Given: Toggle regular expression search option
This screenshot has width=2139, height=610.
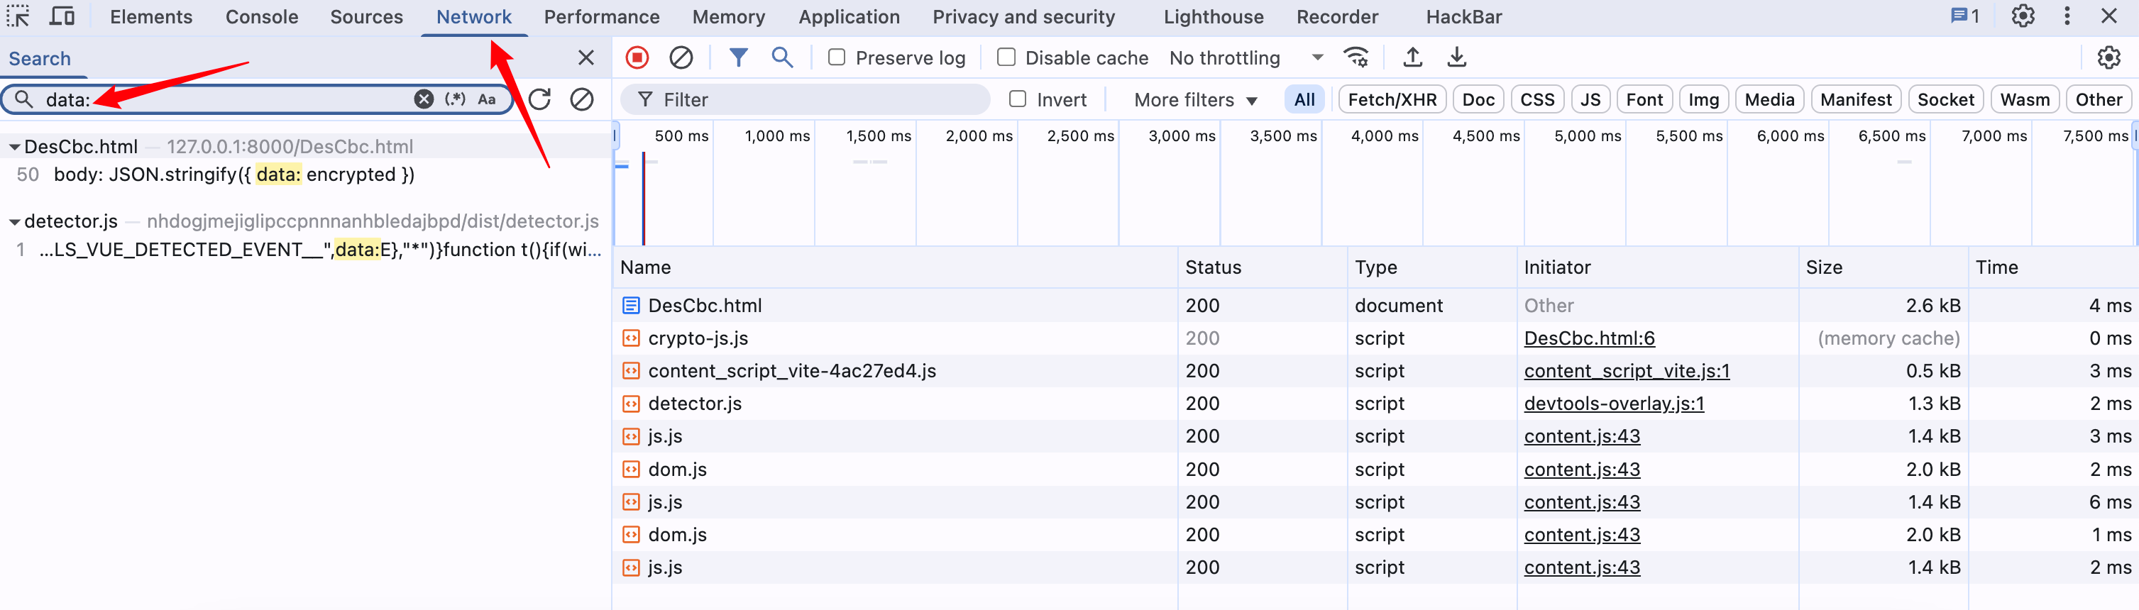Looking at the screenshot, I should (x=455, y=99).
